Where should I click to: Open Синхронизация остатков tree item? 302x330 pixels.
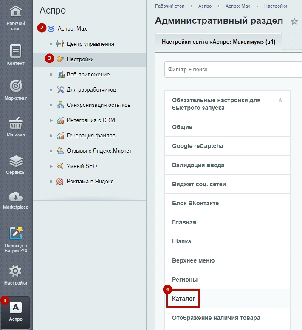99,105
